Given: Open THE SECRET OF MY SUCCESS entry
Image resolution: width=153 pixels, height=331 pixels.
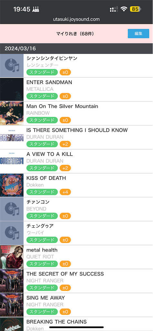Looking at the screenshot, I should pos(76,281).
